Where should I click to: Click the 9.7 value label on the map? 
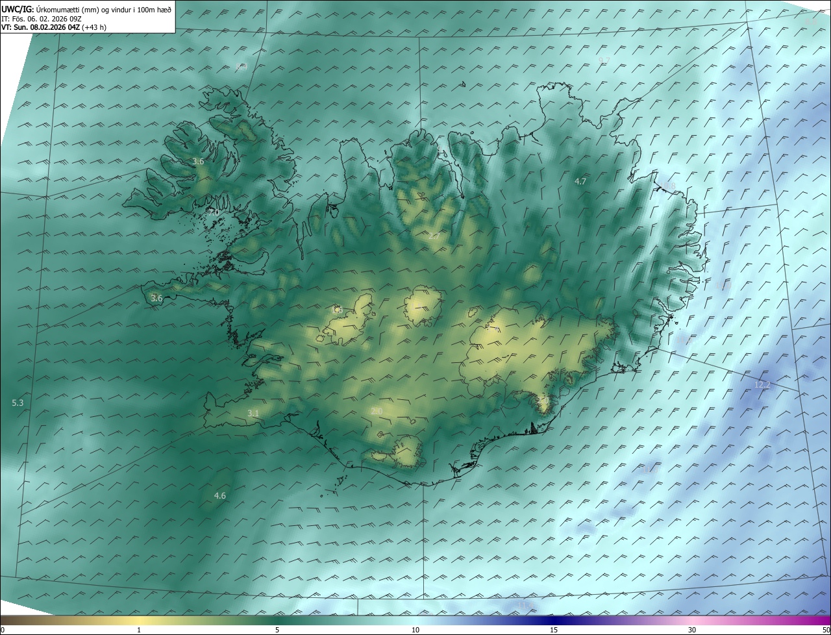coord(604,61)
